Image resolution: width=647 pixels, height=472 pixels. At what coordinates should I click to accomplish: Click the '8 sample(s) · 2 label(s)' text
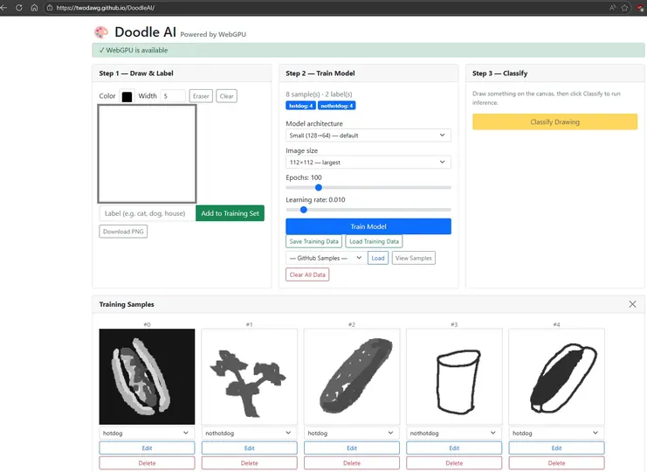coord(319,94)
